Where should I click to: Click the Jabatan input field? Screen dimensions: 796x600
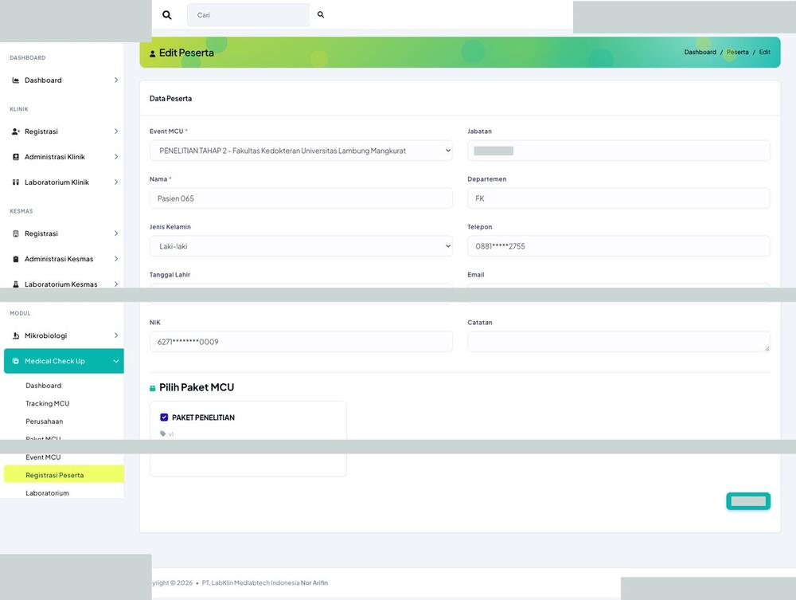click(x=618, y=151)
